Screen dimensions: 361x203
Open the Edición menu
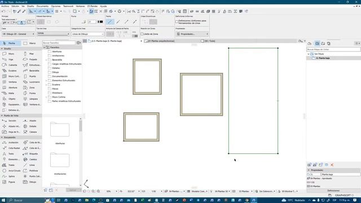(x=15, y=6)
